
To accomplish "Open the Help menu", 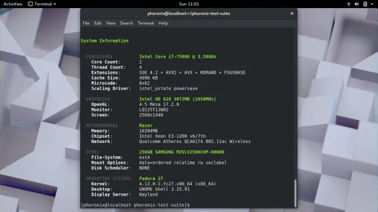I will pyautogui.click(x=163, y=23).
